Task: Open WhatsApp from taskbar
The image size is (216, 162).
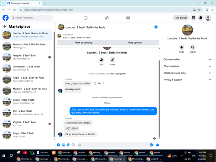Action: 32,152
